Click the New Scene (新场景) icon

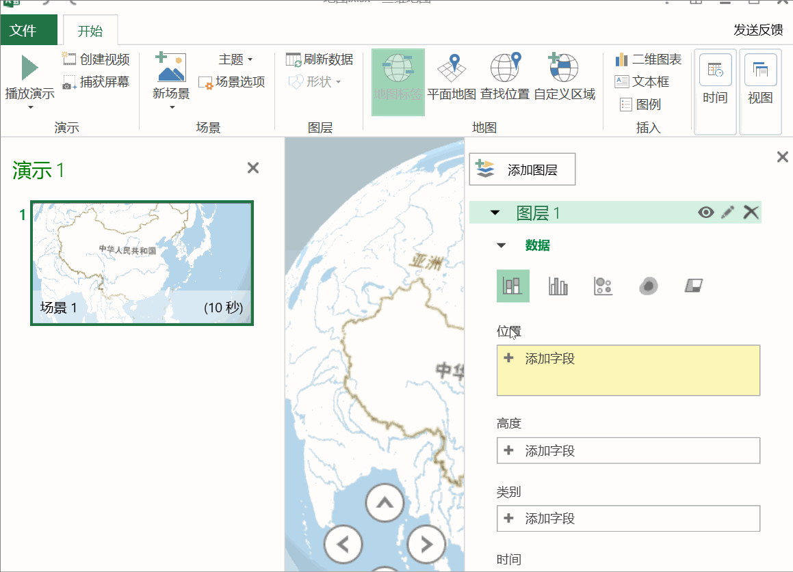click(171, 67)
